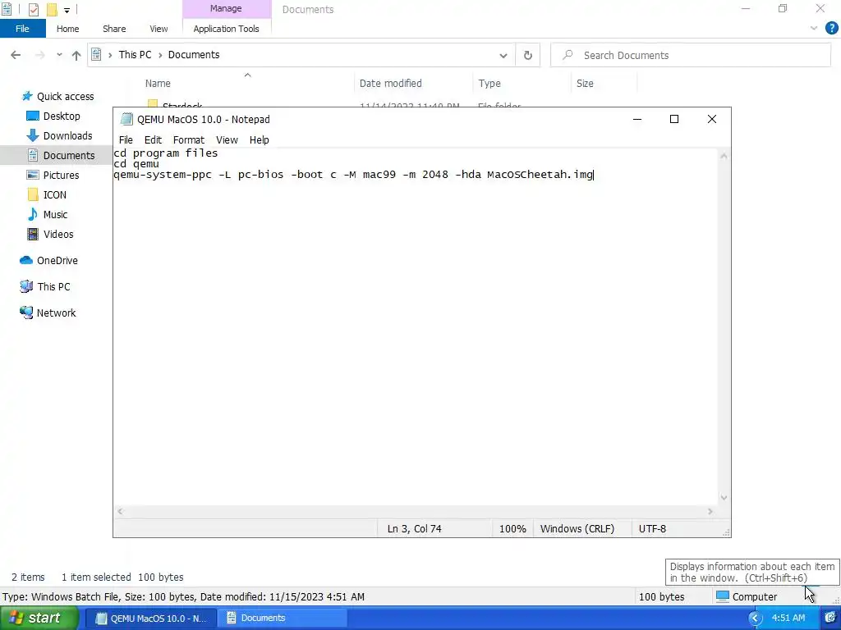Screen dimensions: 841x630
Task: Select the Manage contextual tab
Action: point(226,8)
